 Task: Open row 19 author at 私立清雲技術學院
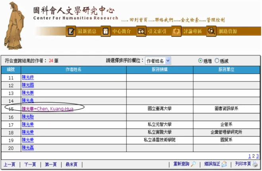28,140
